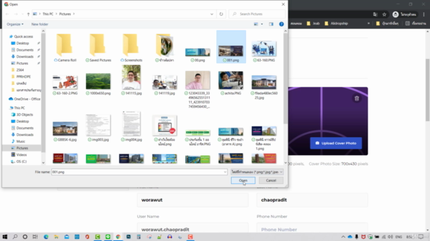
Task: Show hidden system tray icons
Action: [x=343, y=236]
